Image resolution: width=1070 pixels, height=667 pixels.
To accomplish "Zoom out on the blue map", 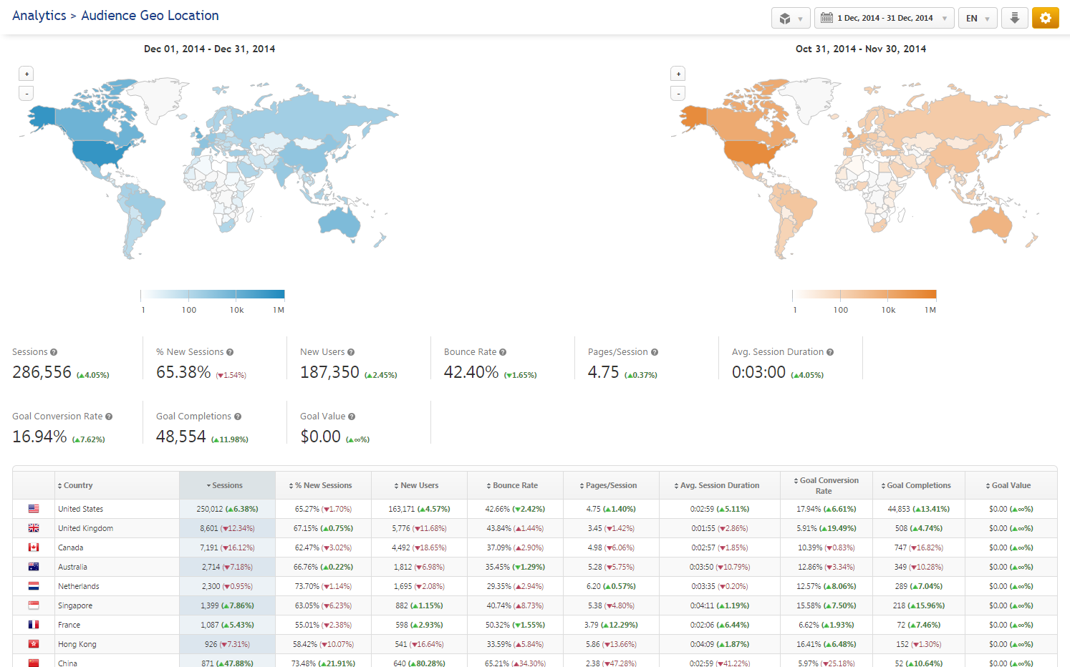I will (26, 93).
